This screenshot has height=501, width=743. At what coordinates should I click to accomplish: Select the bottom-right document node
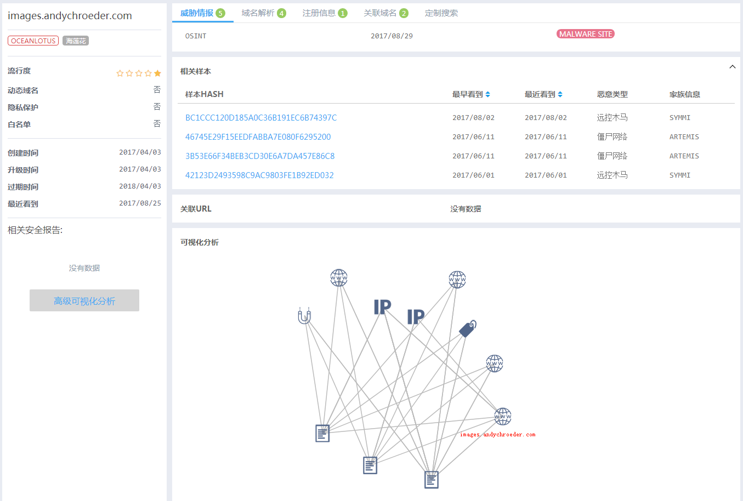pyautogui.click(x=432, y=480)
